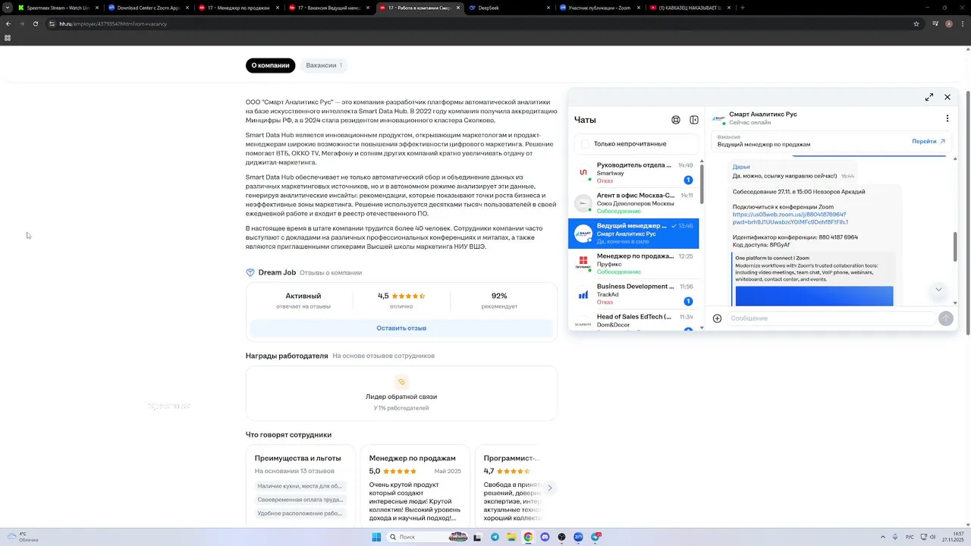Click the Лидер обратной связи award card
This screenshot has width=971, height=546.
(x=401, y=393)
